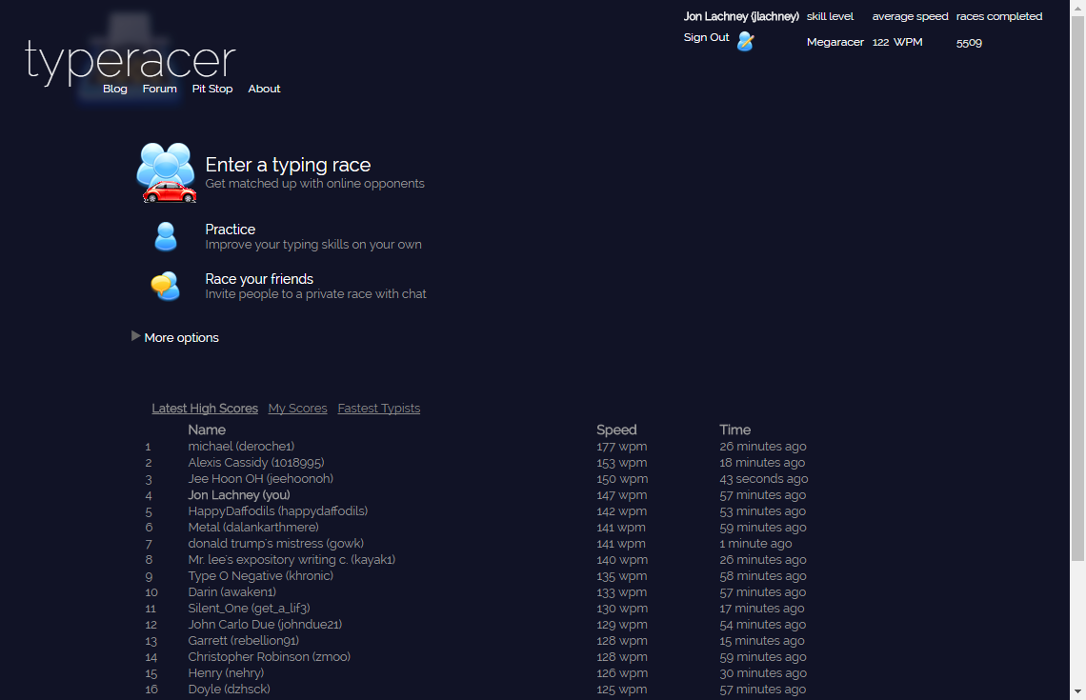This screenshot has height=700, width=1086.
Task: Click the profile edit icon beside Sign Out
Action: click(x=745, y=41)
